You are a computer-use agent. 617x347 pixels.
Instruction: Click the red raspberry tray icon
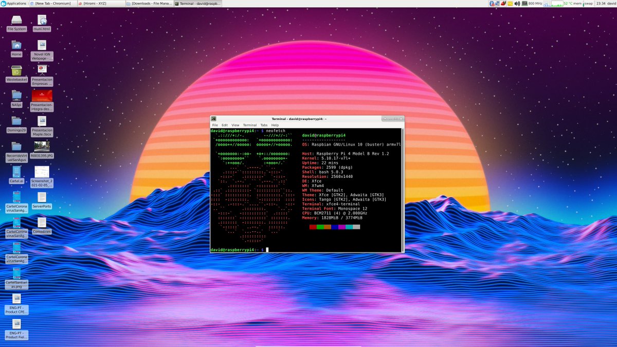pyautogui.click(x=504, y=3)
